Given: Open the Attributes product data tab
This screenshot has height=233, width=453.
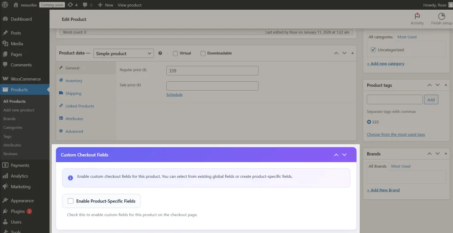Looking at the screenshot, I should [86, 118].
